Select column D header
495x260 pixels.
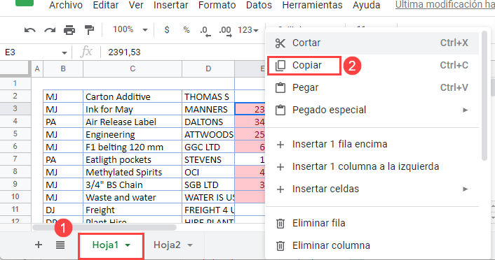(x=208, y=68)
